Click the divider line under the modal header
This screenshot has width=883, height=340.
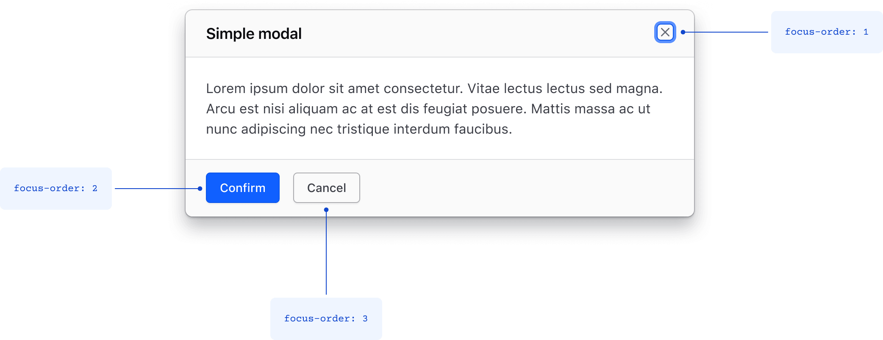pos(441,56)
